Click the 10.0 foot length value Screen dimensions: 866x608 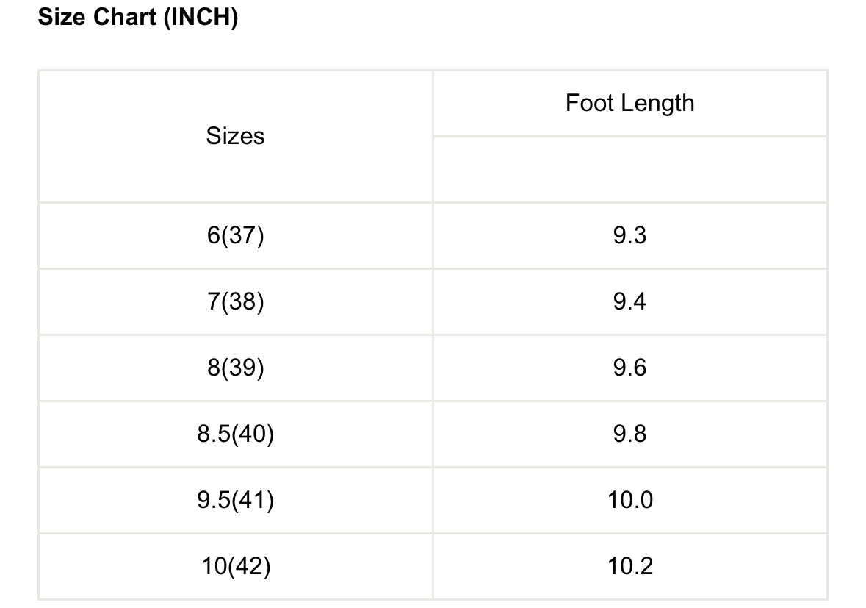pyautogui.click(x=629, y=500)
